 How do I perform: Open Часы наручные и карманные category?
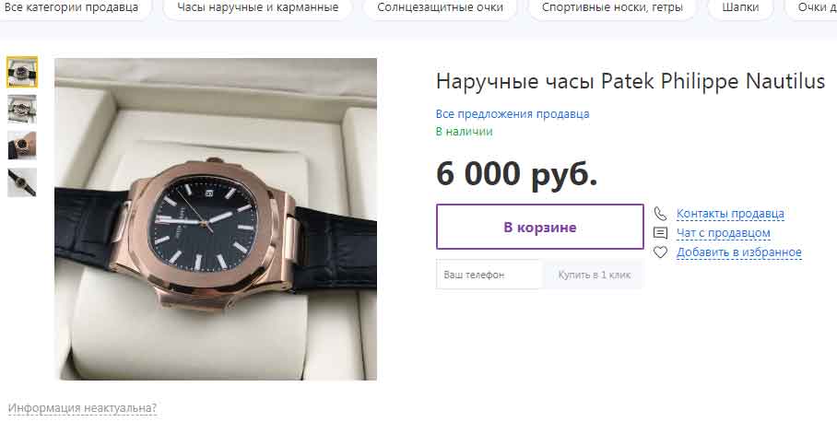257,7
